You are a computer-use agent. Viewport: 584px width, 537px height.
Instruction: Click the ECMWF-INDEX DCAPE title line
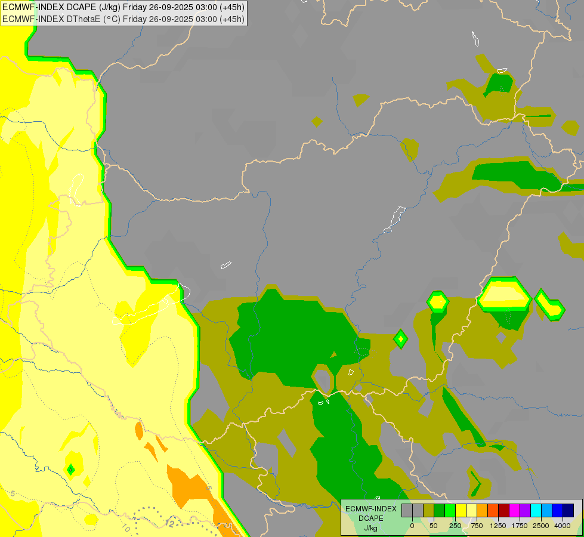point(123,7)
